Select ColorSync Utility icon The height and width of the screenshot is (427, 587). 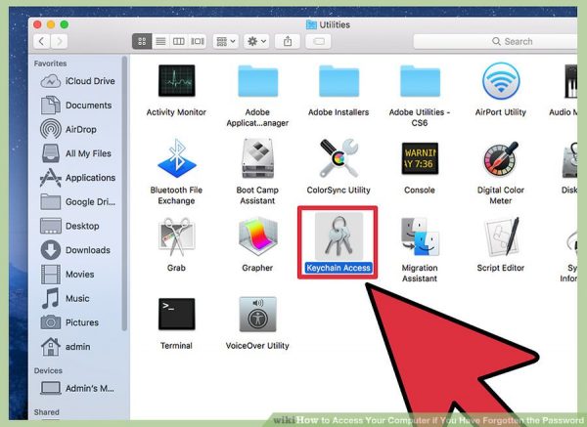click(x=339, y=158)
